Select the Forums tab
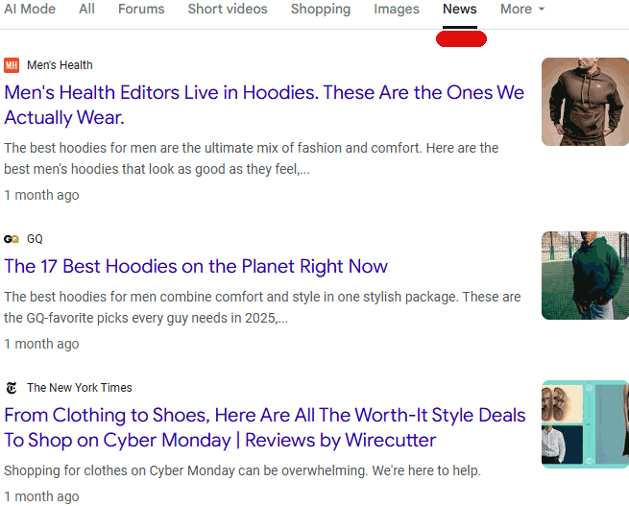 click(x=141, y=10)
